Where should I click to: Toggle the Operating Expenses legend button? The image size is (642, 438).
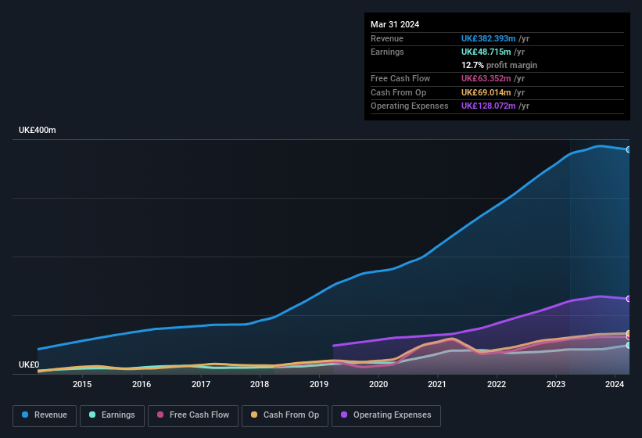tap(386, 415)
